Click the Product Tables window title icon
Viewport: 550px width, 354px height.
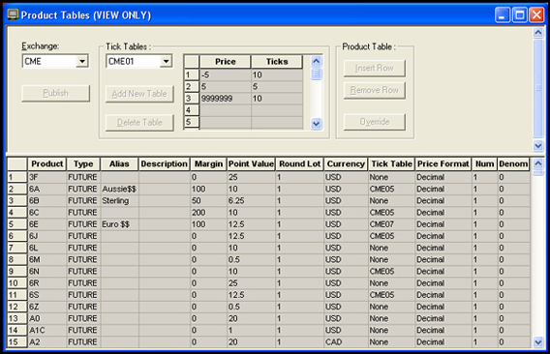pos(13,15)
